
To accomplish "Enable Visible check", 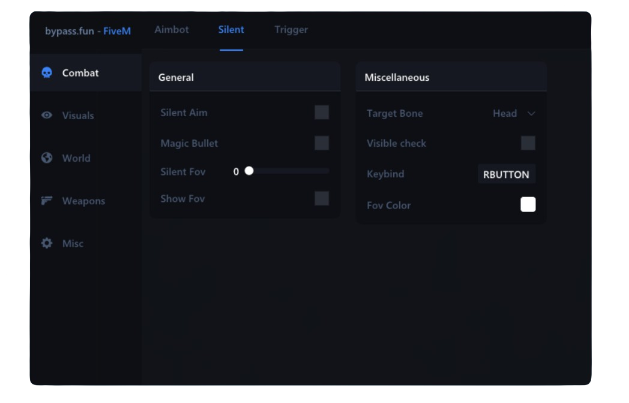I will pos(528,143).
